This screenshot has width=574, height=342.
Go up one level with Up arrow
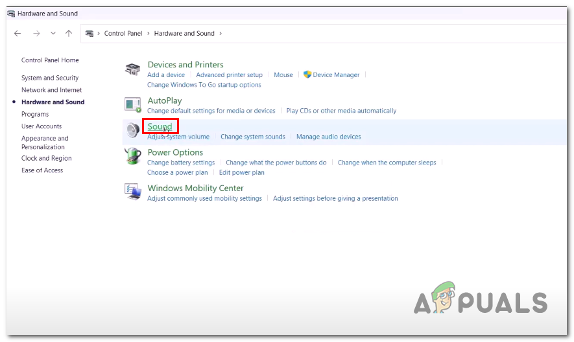coord(69,33)
